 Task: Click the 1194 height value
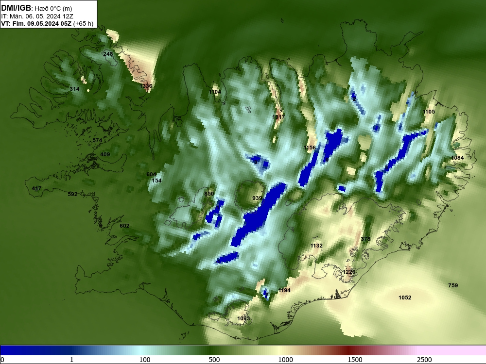point(284,290)
